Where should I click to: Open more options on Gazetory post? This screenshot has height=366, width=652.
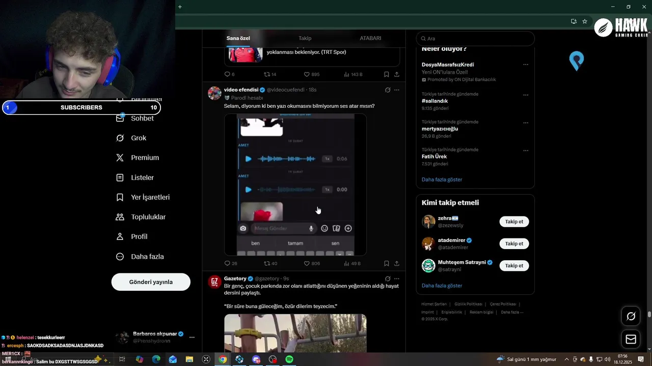point(397,279)
